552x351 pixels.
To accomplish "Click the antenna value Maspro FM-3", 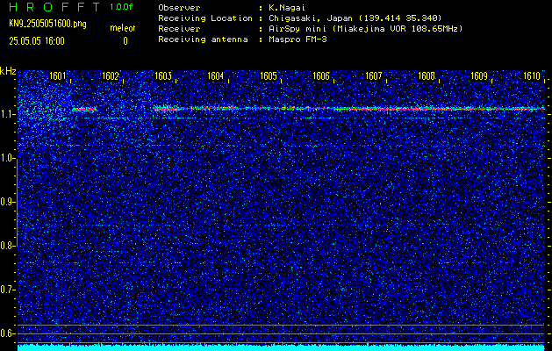I will coord(298,39).
